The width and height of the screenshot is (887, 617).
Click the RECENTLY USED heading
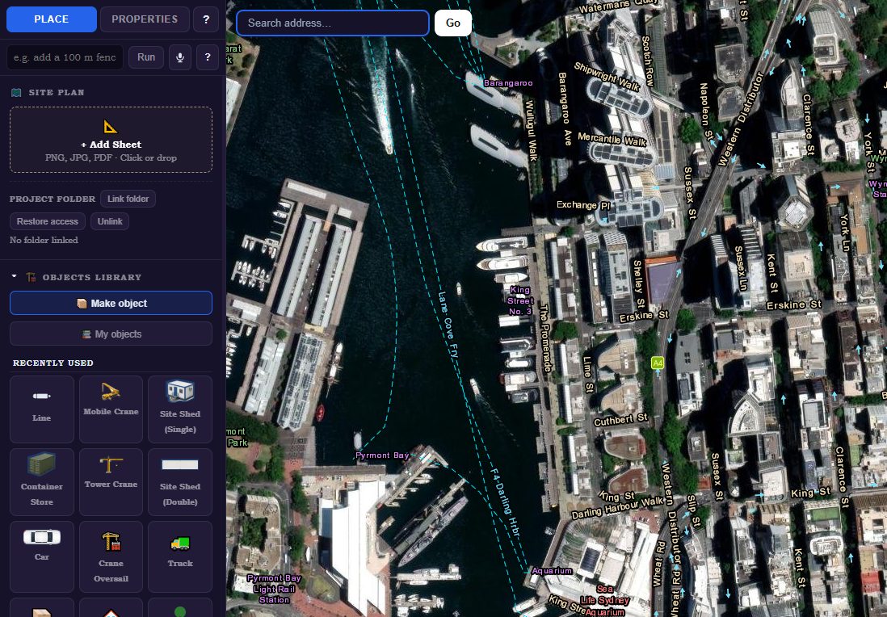(53, 363)
